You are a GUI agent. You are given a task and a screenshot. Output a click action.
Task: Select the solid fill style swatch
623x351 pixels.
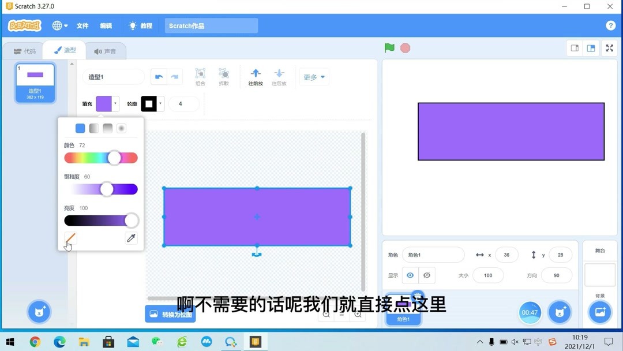tap(80, 128)
